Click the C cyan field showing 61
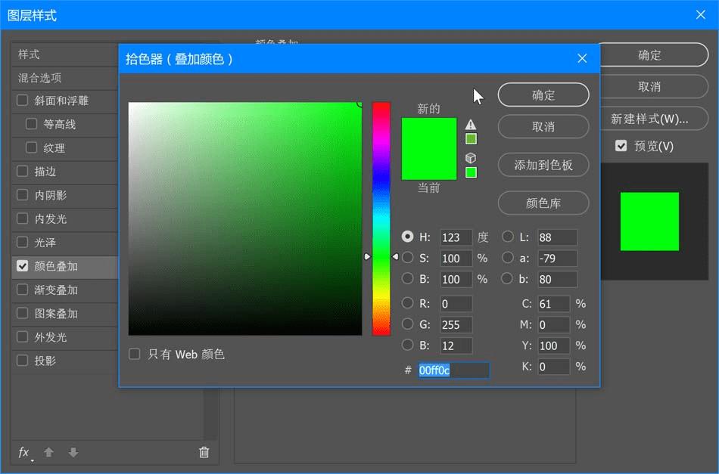Screen dimensions: 719x474 pos(553,304)
